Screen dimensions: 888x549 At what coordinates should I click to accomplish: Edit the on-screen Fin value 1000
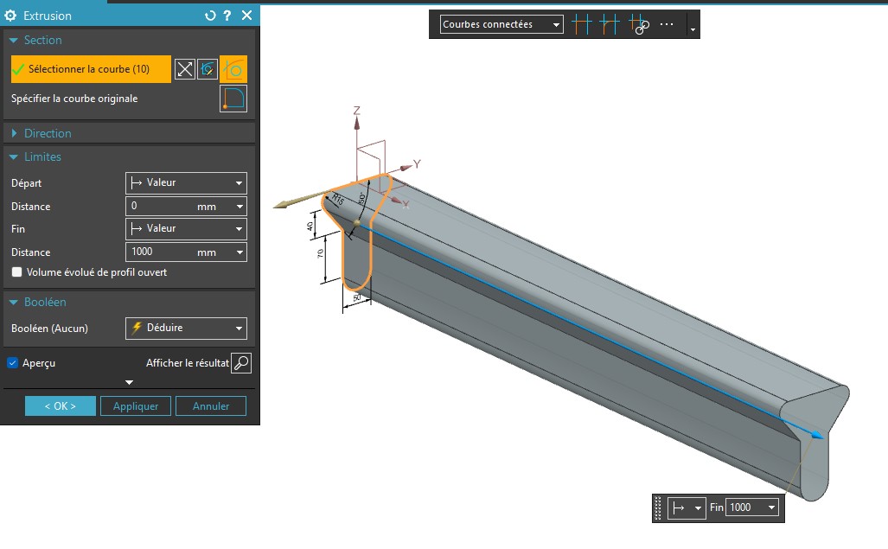(746, 508)
